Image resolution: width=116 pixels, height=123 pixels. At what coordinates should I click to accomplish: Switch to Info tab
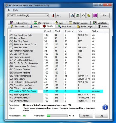[34, 26]
